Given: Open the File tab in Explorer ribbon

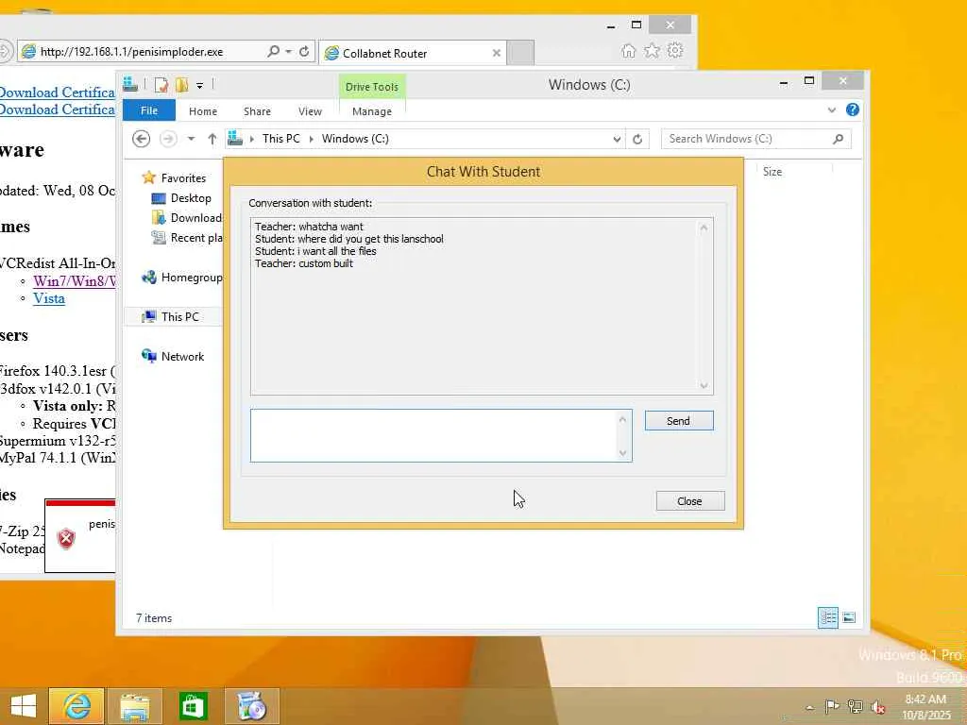Looking at the screenshot, I should tap(149, 111).
